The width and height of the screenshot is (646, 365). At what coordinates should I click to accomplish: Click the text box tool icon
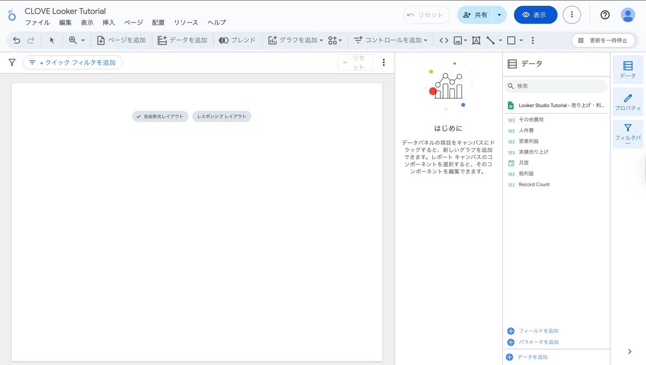[x=476, y=40]
